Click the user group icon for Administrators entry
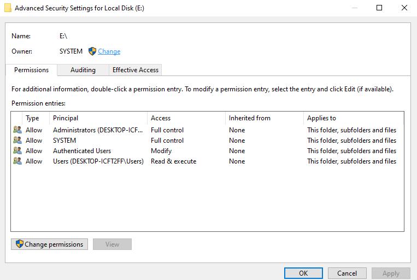 17,130
